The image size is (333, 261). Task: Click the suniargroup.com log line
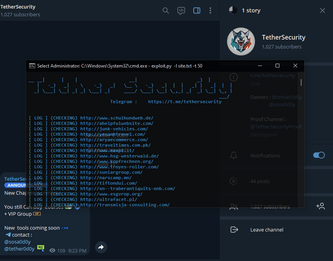(86, 172)
